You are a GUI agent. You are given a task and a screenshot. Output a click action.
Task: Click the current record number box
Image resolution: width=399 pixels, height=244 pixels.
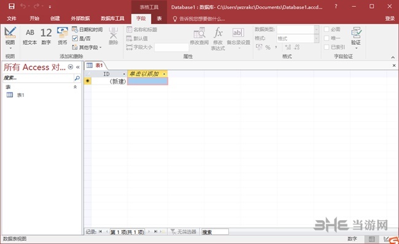pos(128,232)
